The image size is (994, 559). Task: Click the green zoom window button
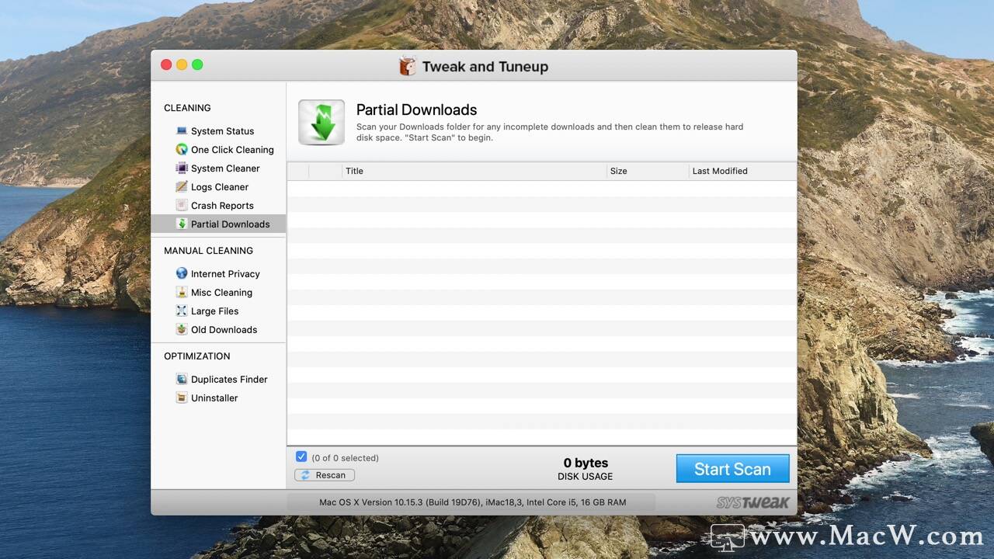197,64
